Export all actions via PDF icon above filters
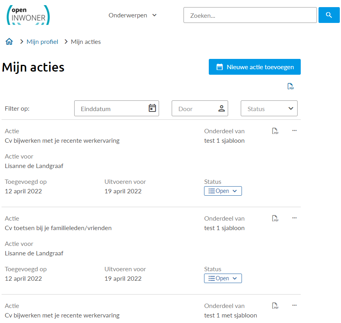This screenshot has height=323, width=341. point(290,87)
